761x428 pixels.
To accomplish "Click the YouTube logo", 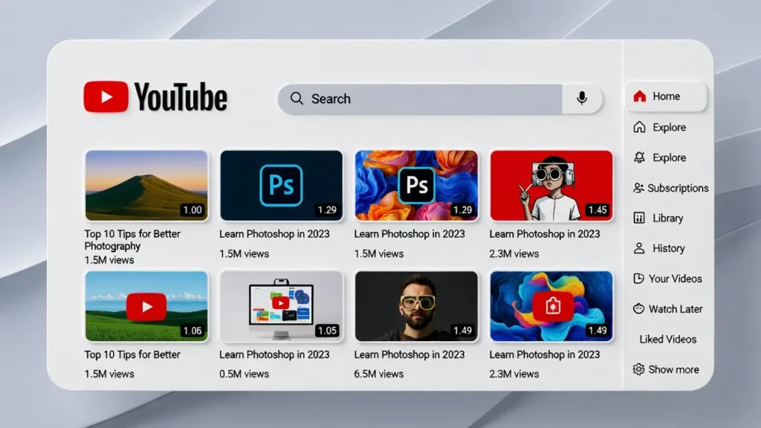I will [x=155, y=97].
